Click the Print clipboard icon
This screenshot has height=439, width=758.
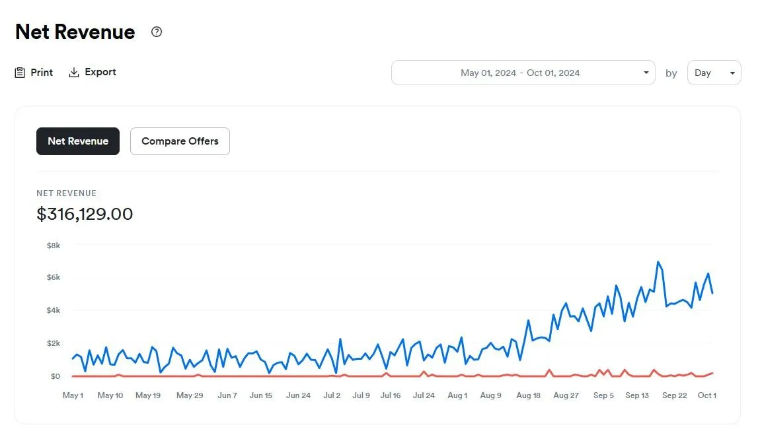click(x=20, y=73)
